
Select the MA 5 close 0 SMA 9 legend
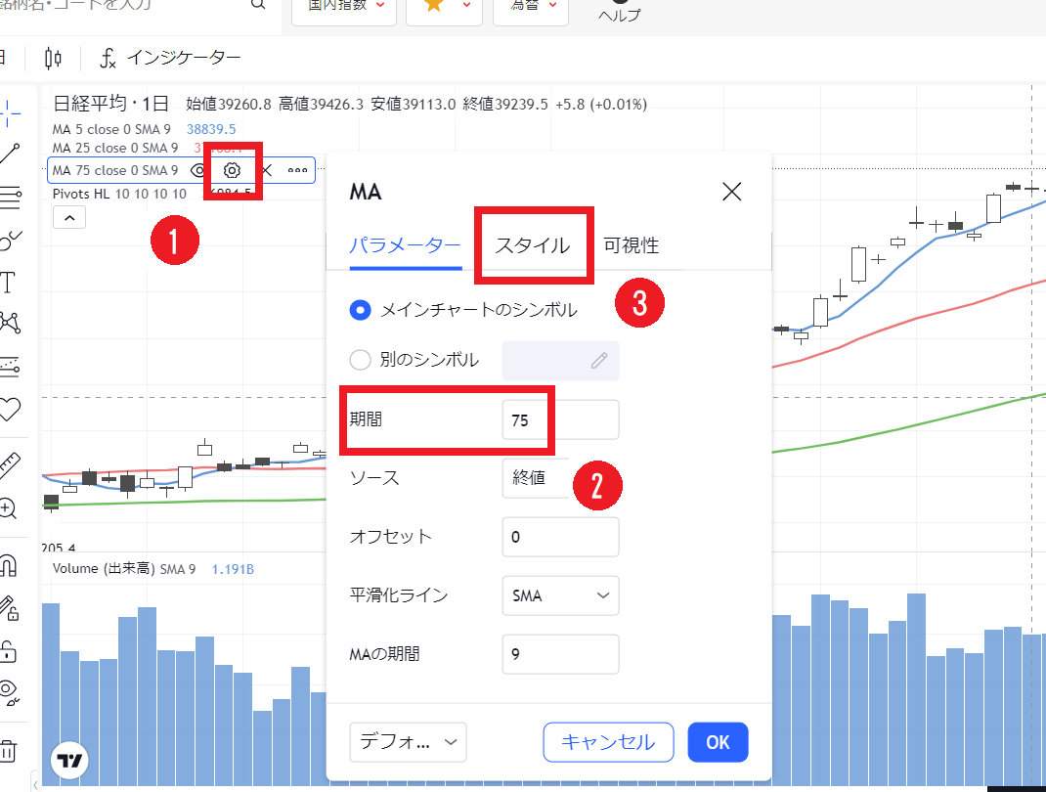[x=111, y=129]
